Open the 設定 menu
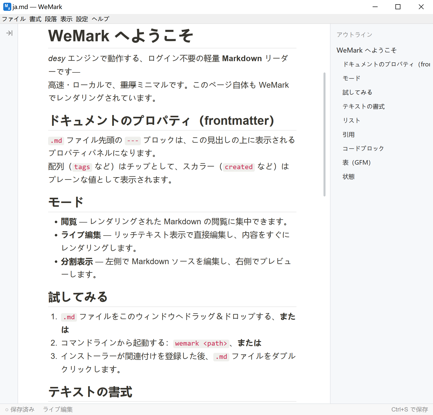The image size is (433, 415). tap(82, 19)
